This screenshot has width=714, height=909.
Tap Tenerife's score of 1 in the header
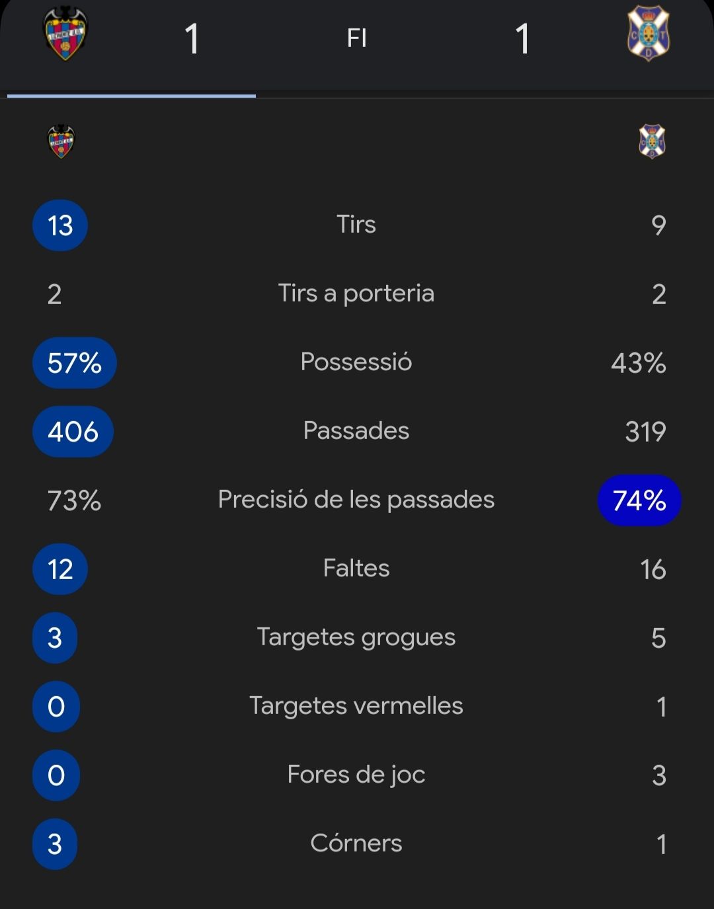click(x=522, y=38)
